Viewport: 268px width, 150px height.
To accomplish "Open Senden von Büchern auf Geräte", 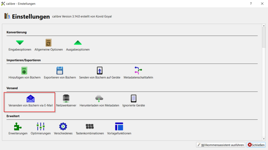I will coord(100,73).
